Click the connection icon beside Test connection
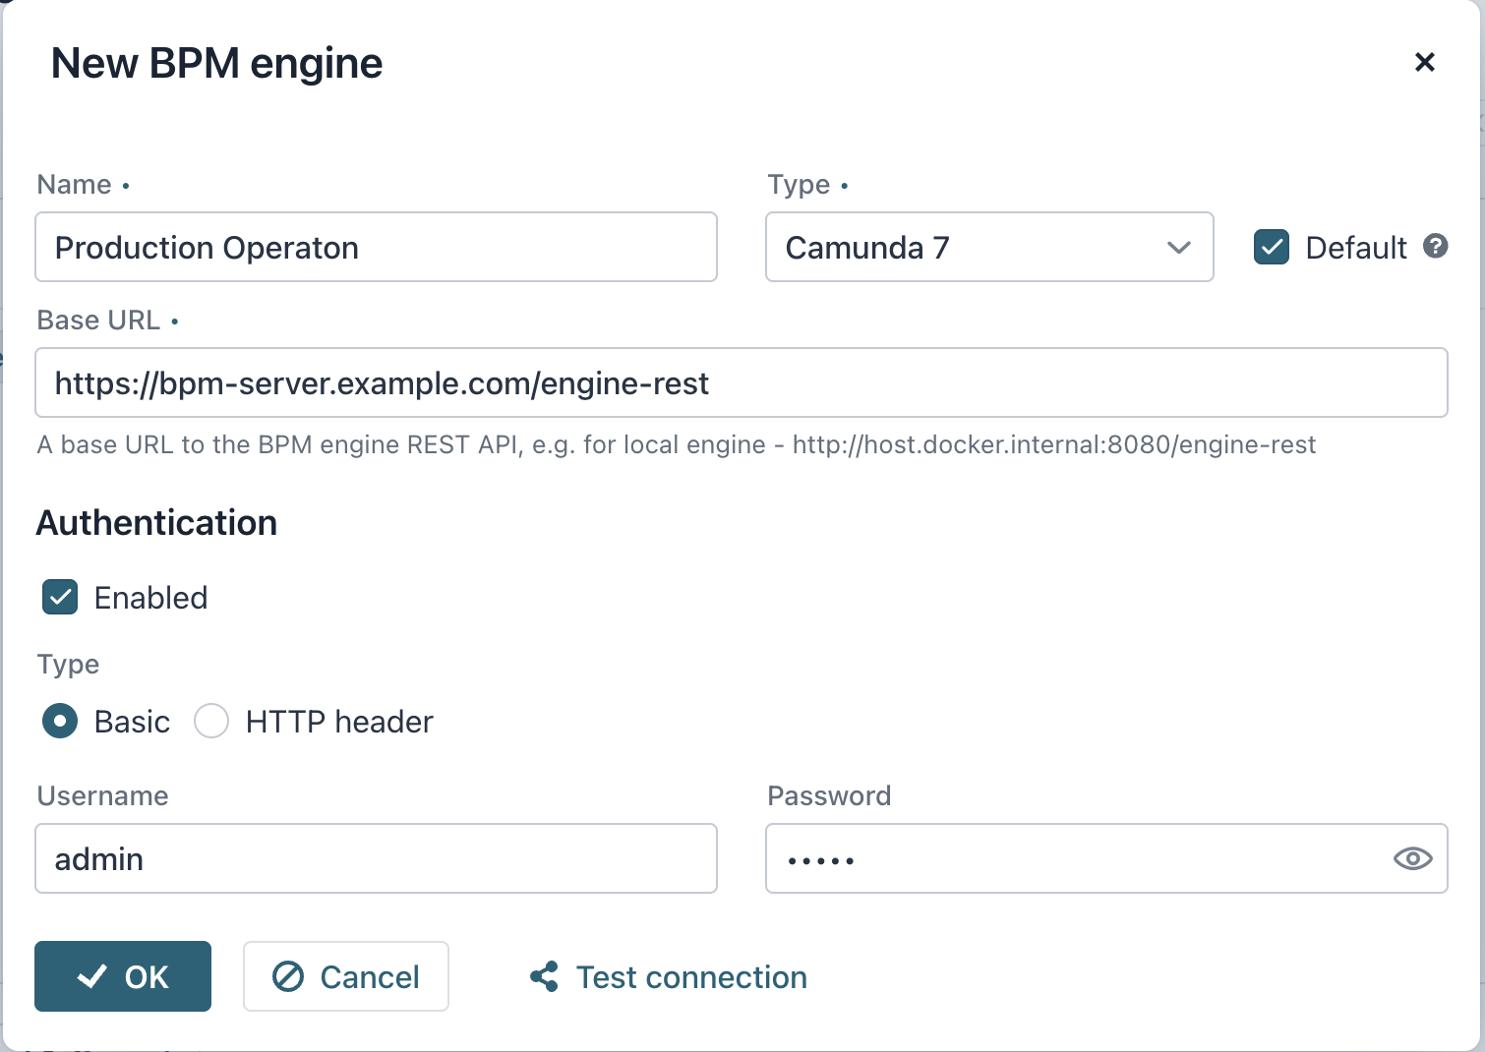This screenshot has width=1485, height=1052. coord(545,976)
